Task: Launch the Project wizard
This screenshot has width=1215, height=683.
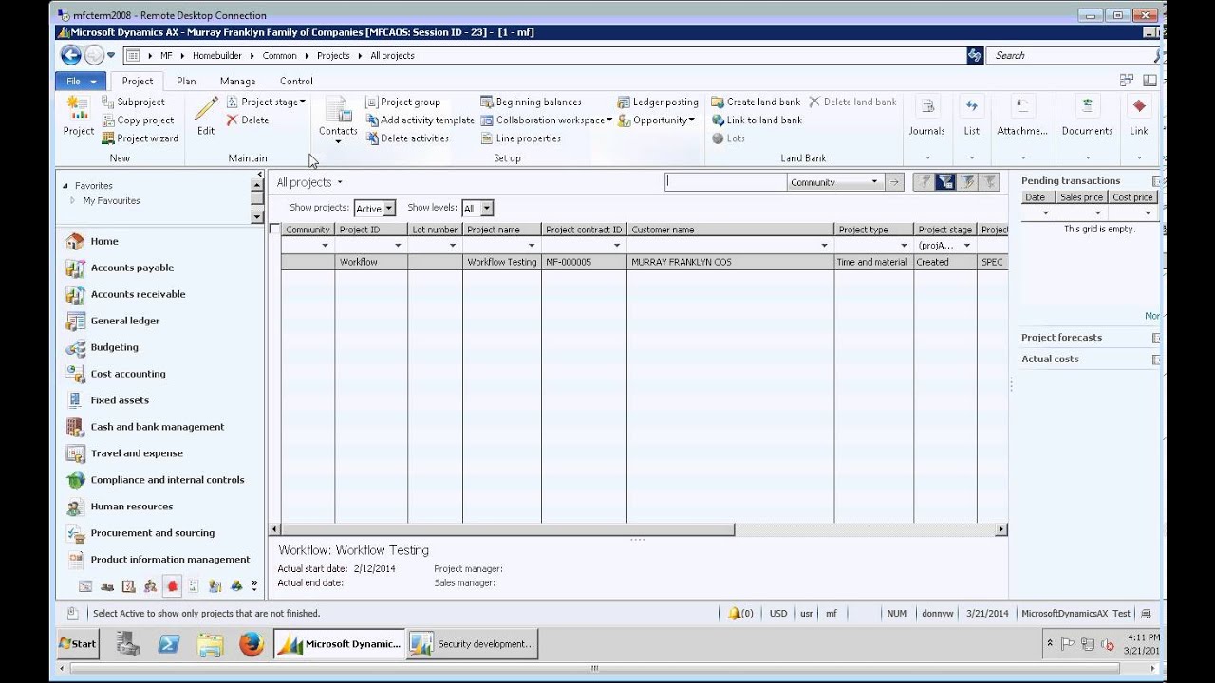Action: click(140, 138)
